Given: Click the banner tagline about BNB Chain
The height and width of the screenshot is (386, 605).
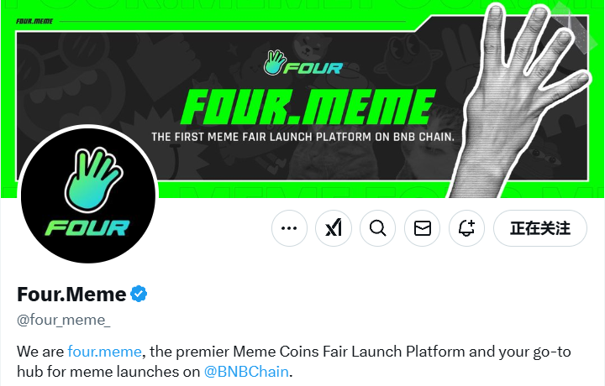Looking at the screenshot, I should tap(302, 135).
